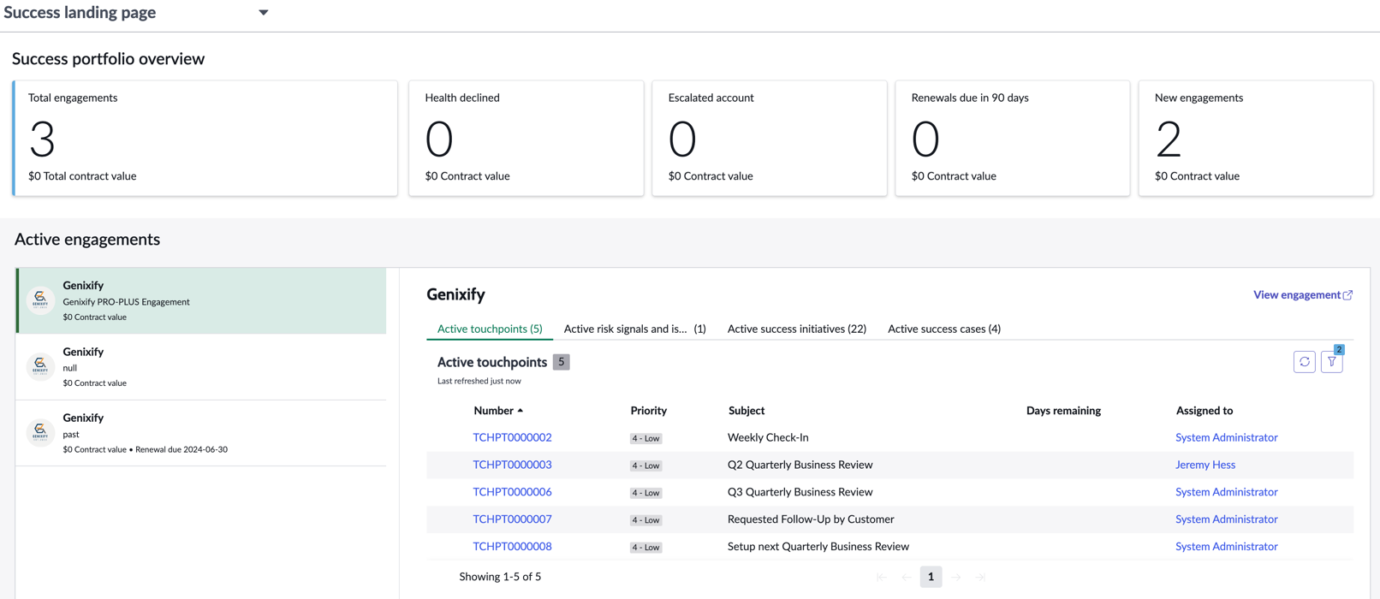Open touchpoint TCHPT0000006
1380x599 pixels.
pyautogui.click(x=512, y=492)
